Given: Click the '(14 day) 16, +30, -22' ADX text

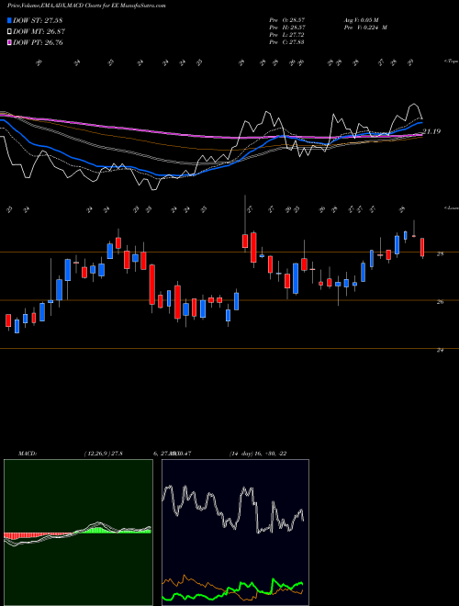Looking at the screenshot, I should pos(258,453).
